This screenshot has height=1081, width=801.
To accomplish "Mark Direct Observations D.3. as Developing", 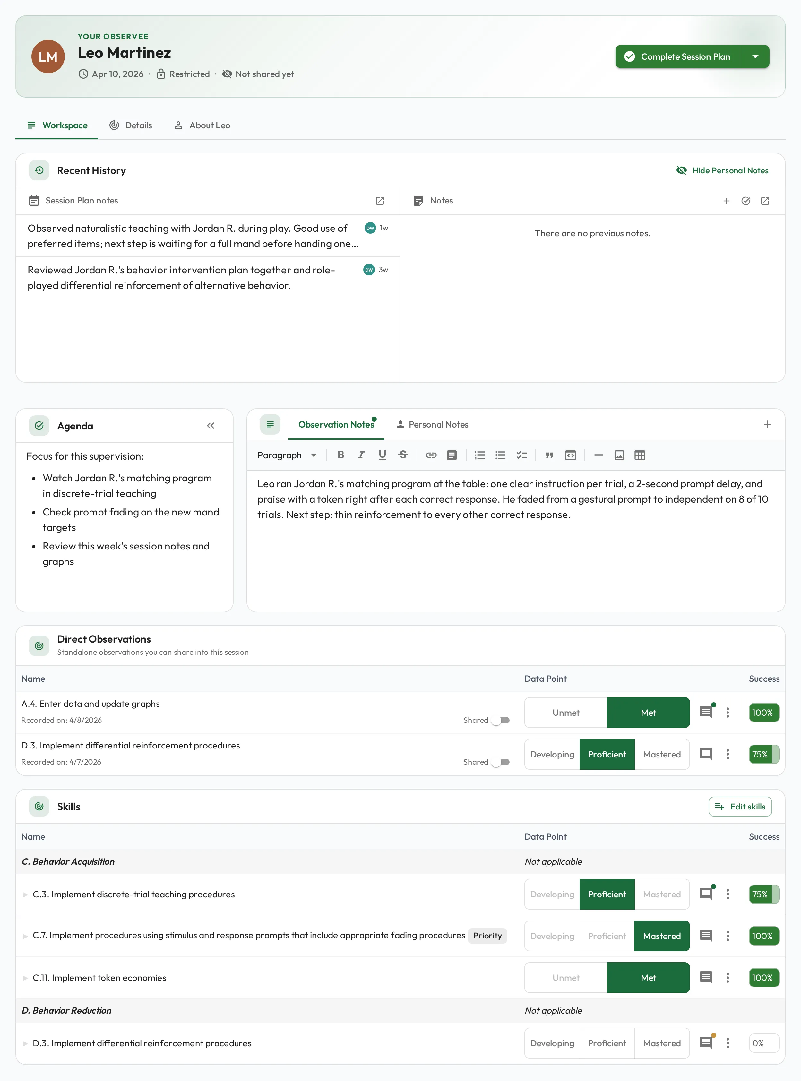I will click(x=552, y=754).
